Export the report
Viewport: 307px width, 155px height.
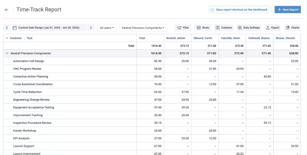click(x=273, y=28)
